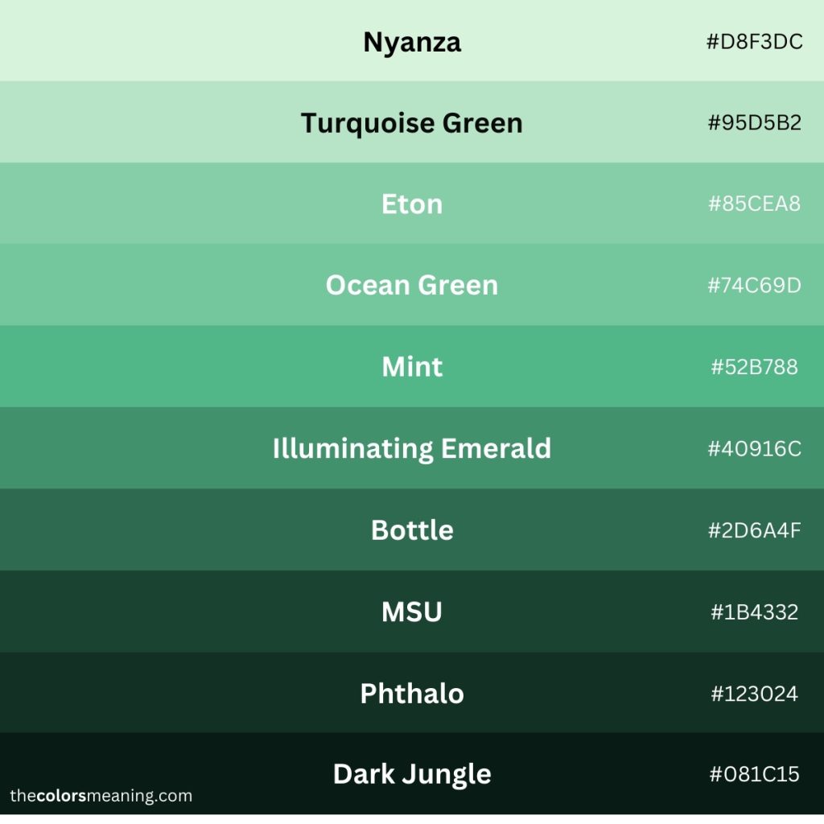Click the Illuminating Emerald name label
Image resolution: width=824 pixels, height=824 pixels.
click(412, 448)
